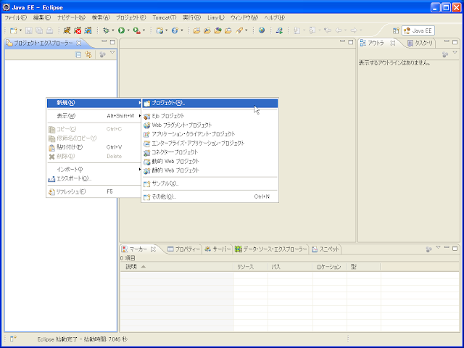Choose Application Client Project entry

pyautogui.click(x=210, y=134)
